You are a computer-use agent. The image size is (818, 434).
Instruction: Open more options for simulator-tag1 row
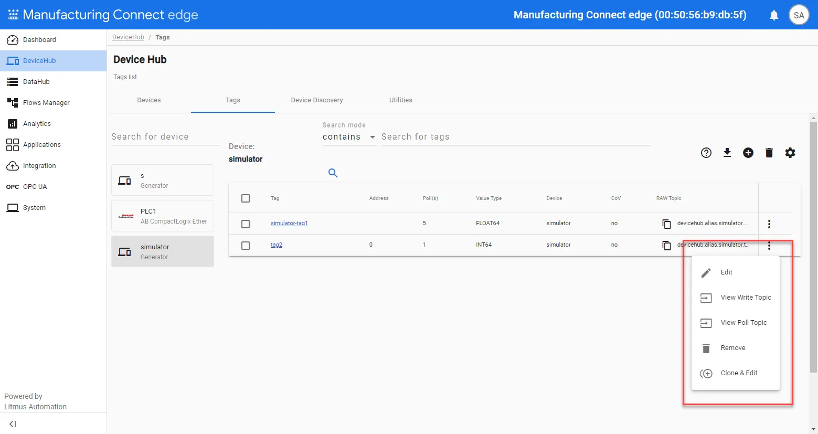pos(769,224)
